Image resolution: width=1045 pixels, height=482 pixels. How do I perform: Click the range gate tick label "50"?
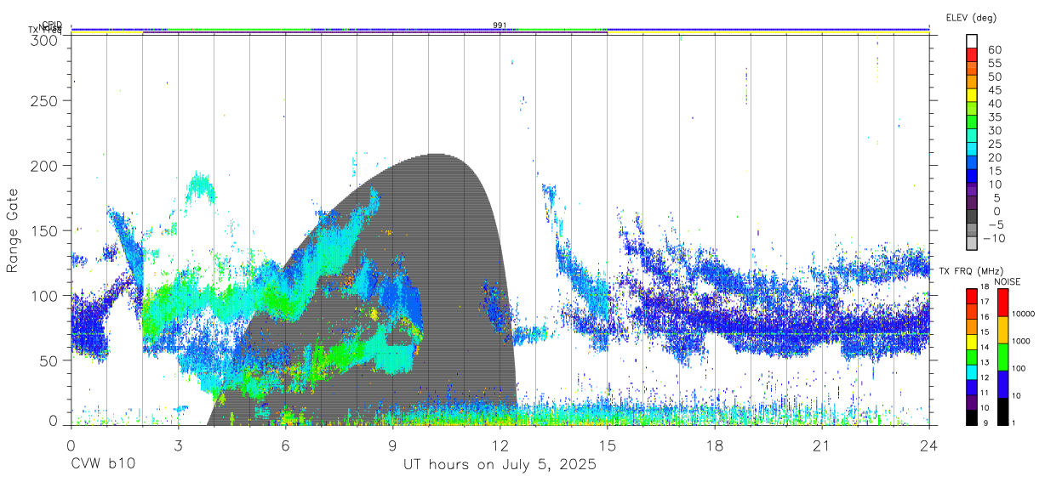coord(48,360)
